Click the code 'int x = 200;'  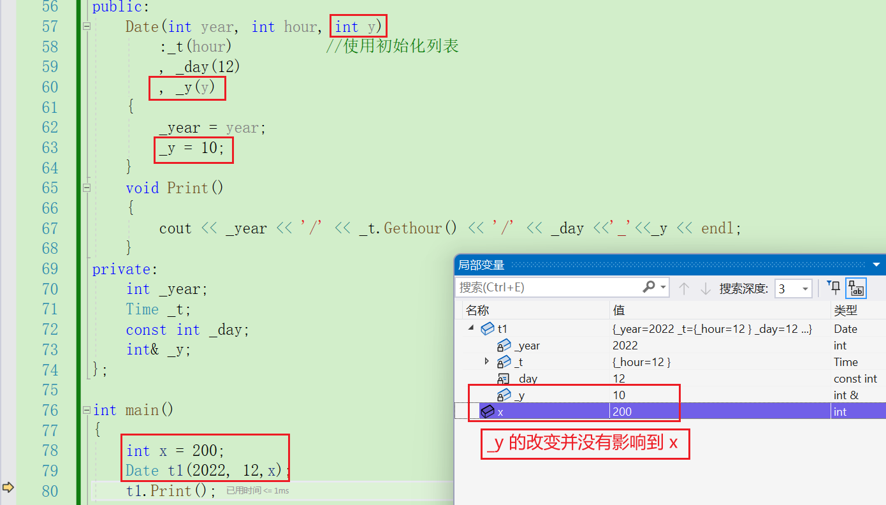point(175,451)
